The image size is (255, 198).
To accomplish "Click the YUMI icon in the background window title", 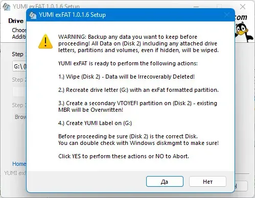I will coord(7,7).
